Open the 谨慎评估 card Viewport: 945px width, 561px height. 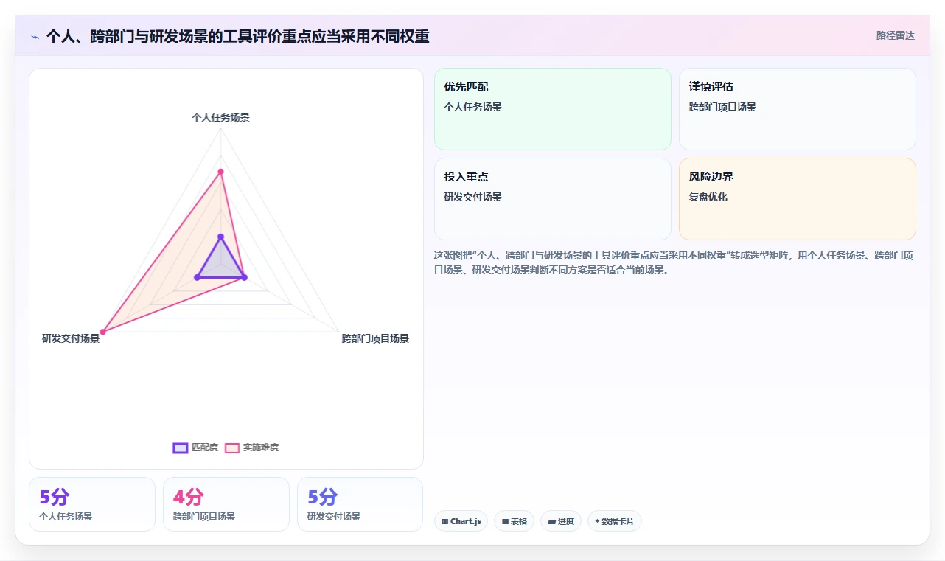[x=798, y=109]
